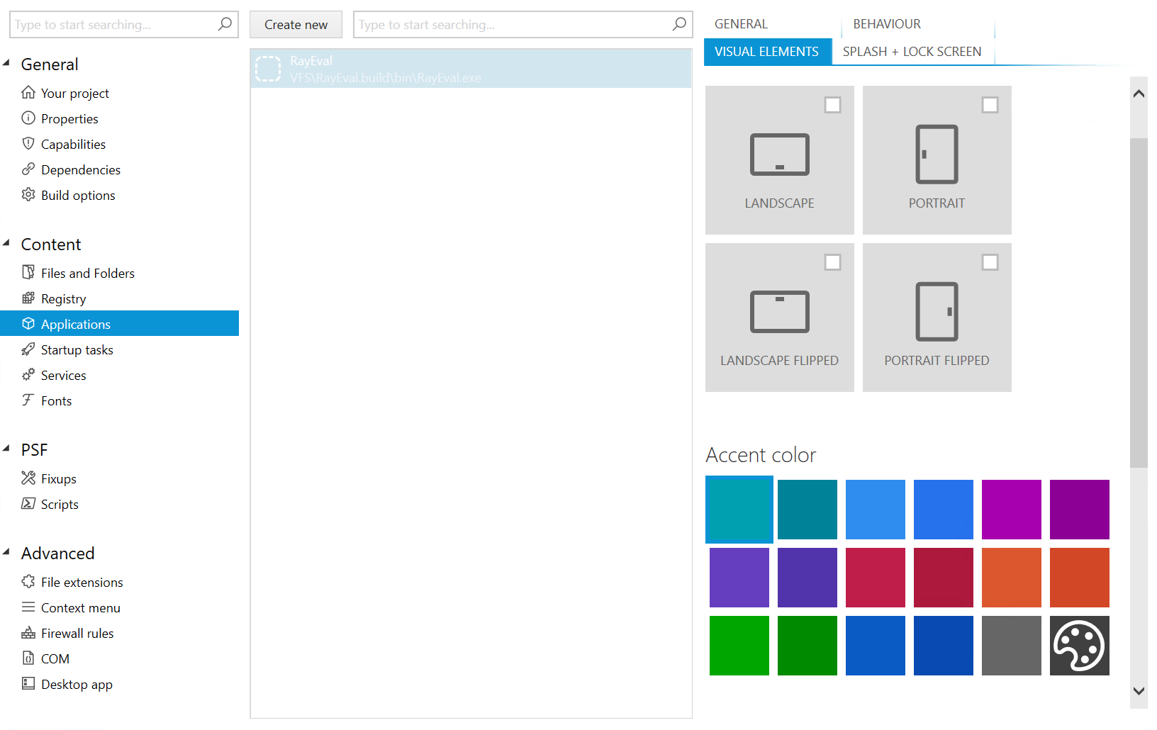Open the Your project page
1157x730 pixels.
coord(74,93)
